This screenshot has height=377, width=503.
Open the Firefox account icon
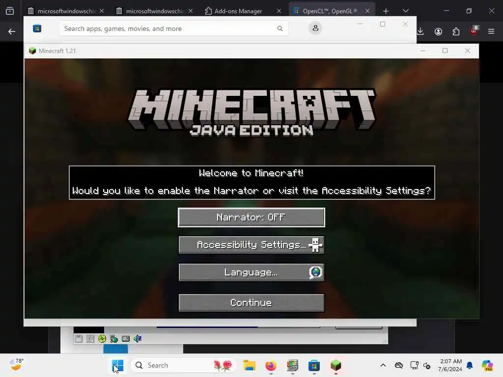pos(438,31)
